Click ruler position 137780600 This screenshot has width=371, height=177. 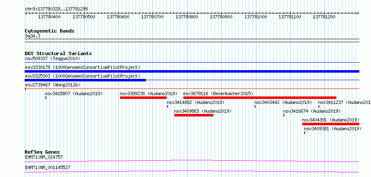pyautogui.click(x=118, y=17)
